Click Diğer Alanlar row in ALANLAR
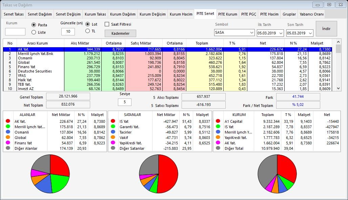The width and height of the screenshot is (348, 200). [55, 148]
